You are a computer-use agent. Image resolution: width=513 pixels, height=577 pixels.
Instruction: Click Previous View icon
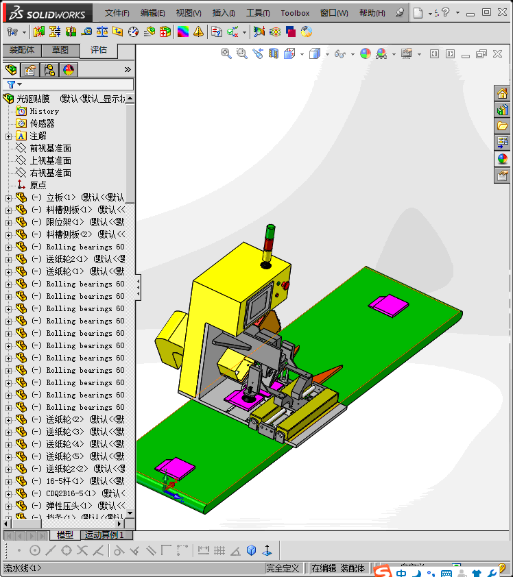coord(258,53)
